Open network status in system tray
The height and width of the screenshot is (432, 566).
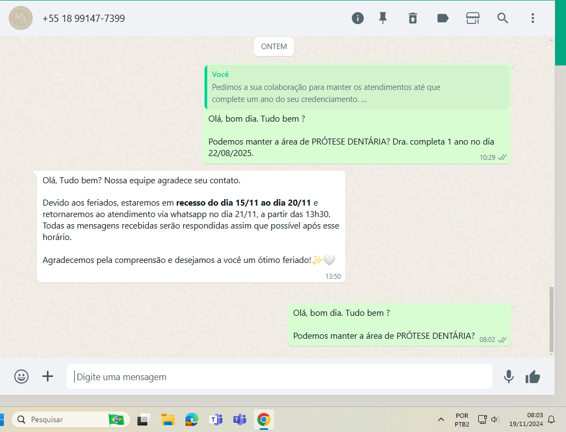click(x=482, y=419)
